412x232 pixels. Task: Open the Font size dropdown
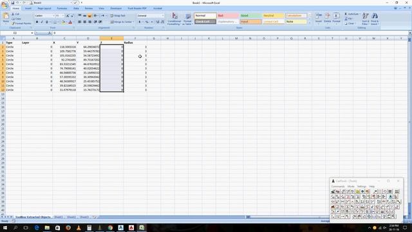[63, 15]
